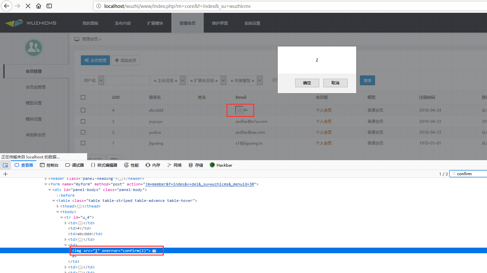
Task: Check the select-all checkbox in table header
Action: click(83, 97)
